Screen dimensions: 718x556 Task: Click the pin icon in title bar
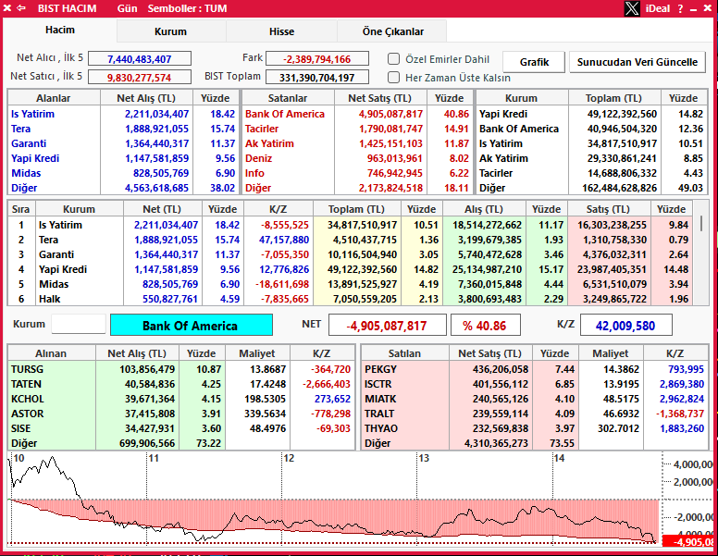click(x=6, y=8)
